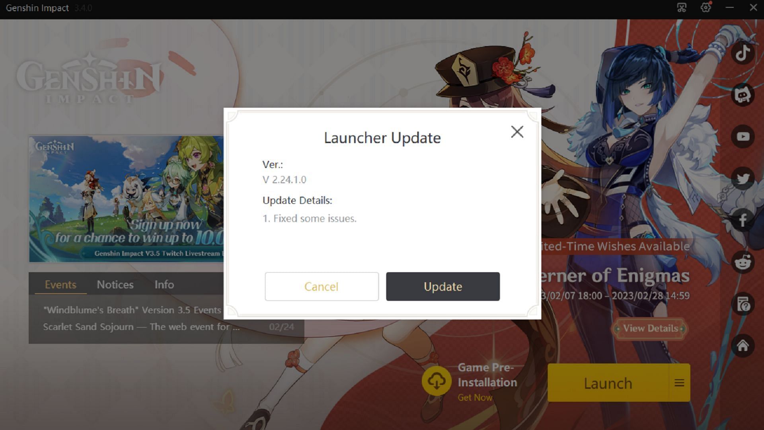The width and height of the screenshot is (764, 430).
Task: Click the TikTok social icon
Action: tap(744, 53)
